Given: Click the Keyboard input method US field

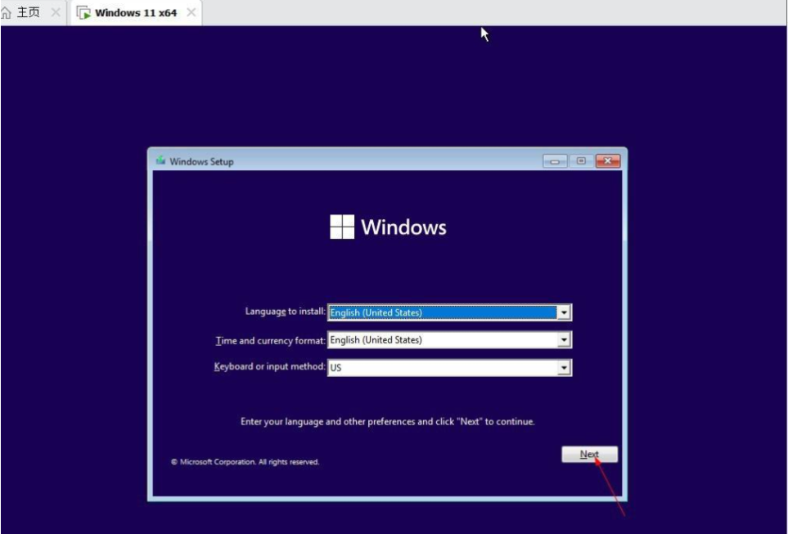Looking at the screenshot, I should coord(442,368).
